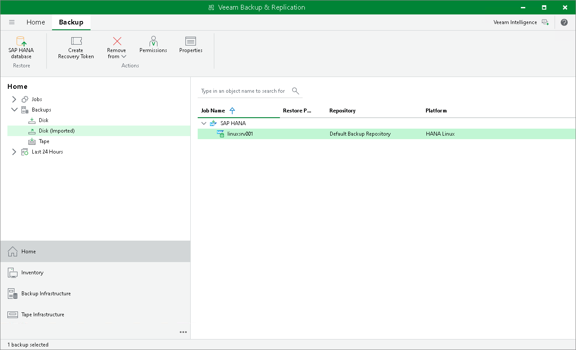The width and height of the screenshot is (576, 350).
Task: Maximize the Veeam window
Action: tap(544, 7)
